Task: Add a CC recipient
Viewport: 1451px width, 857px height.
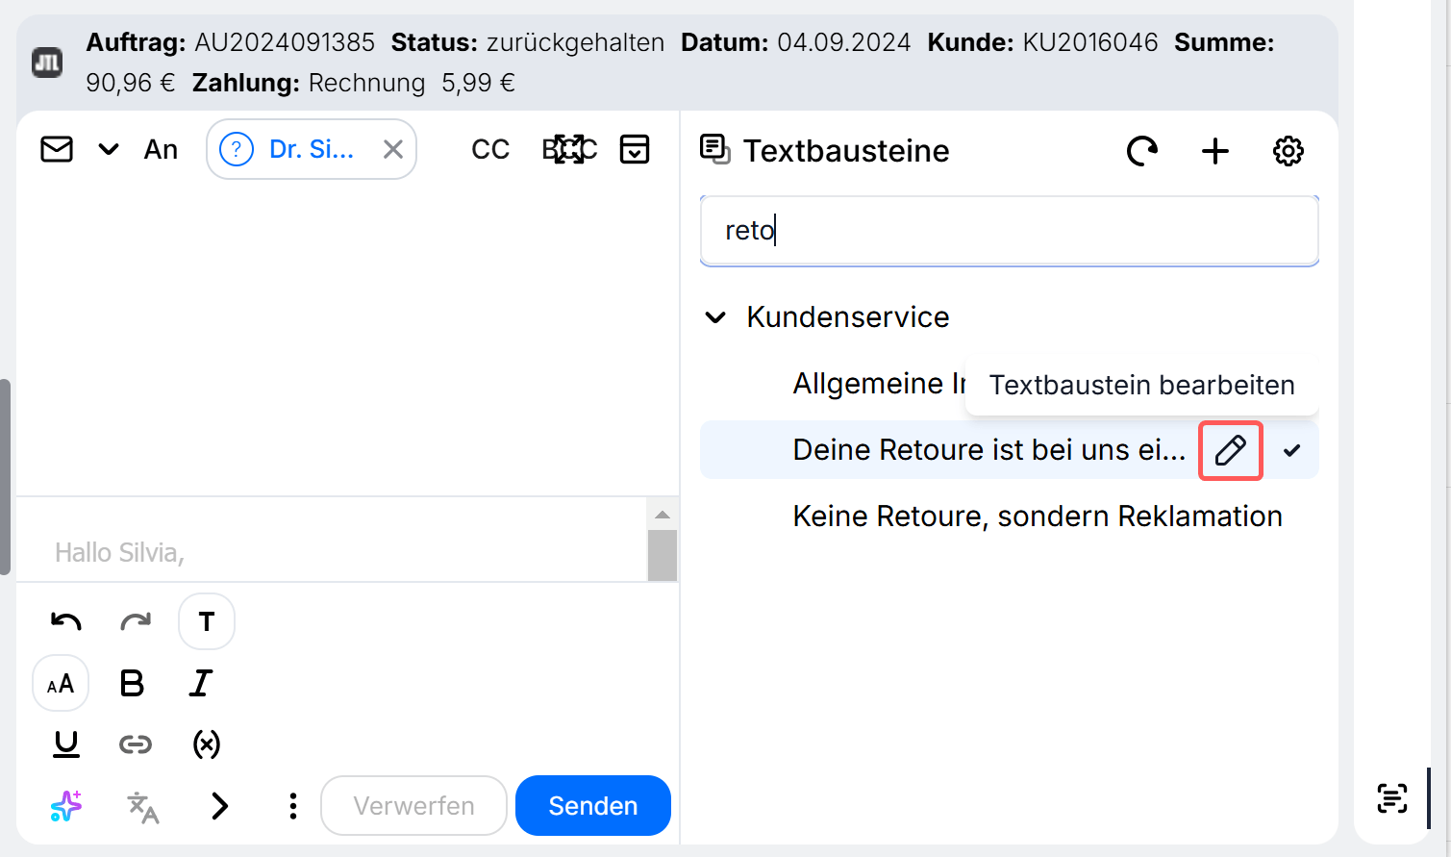Action: (x=490, y=150)
